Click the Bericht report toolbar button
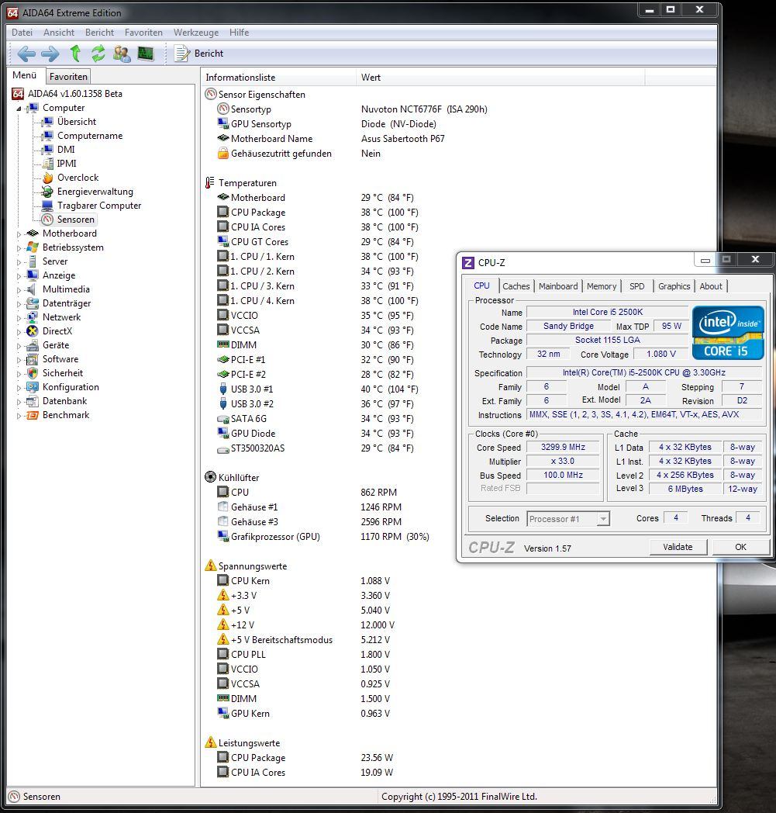This screenshot has height=813, width=776. click(199, 54)
